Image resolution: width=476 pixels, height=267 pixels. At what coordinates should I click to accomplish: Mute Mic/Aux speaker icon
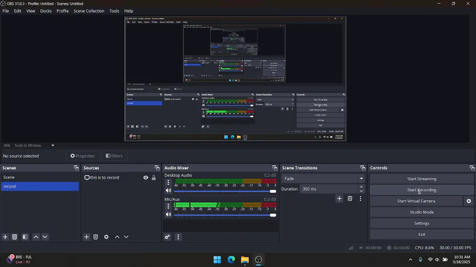coord(168,214)
